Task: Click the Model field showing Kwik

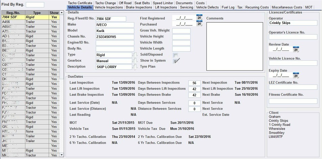Action: (x=115, y=31)
